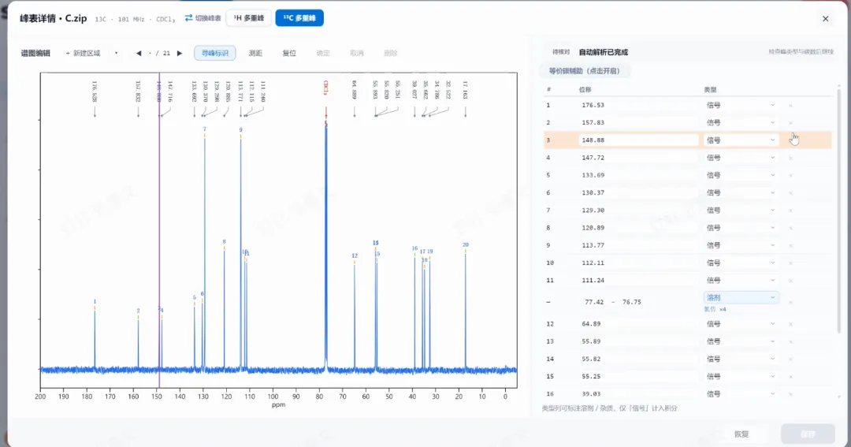851x447 pixels.
Task: Click peak label 20 in the spectrum
Action: click(465, 245)
